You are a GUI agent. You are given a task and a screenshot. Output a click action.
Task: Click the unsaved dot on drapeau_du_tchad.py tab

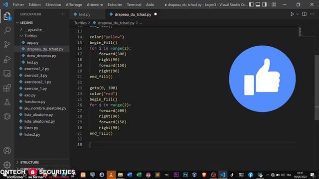(156, 14)
